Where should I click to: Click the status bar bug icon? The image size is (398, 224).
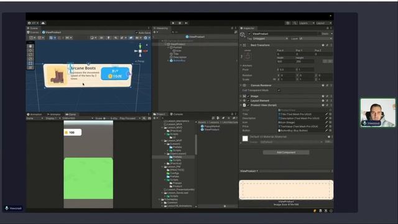click(x=315, y=211)
